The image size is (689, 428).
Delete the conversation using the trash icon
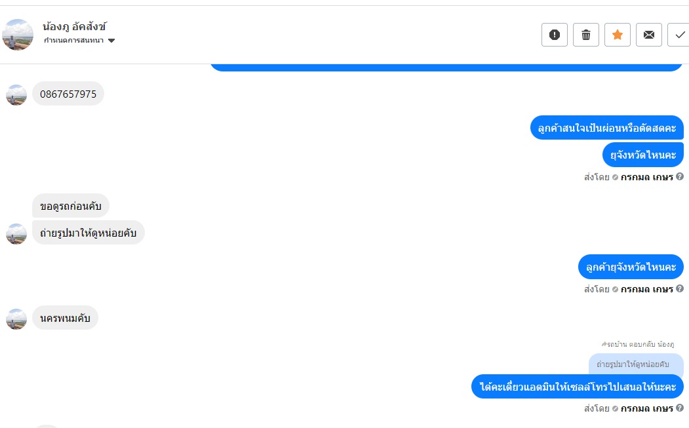click(x=586, y=35)
